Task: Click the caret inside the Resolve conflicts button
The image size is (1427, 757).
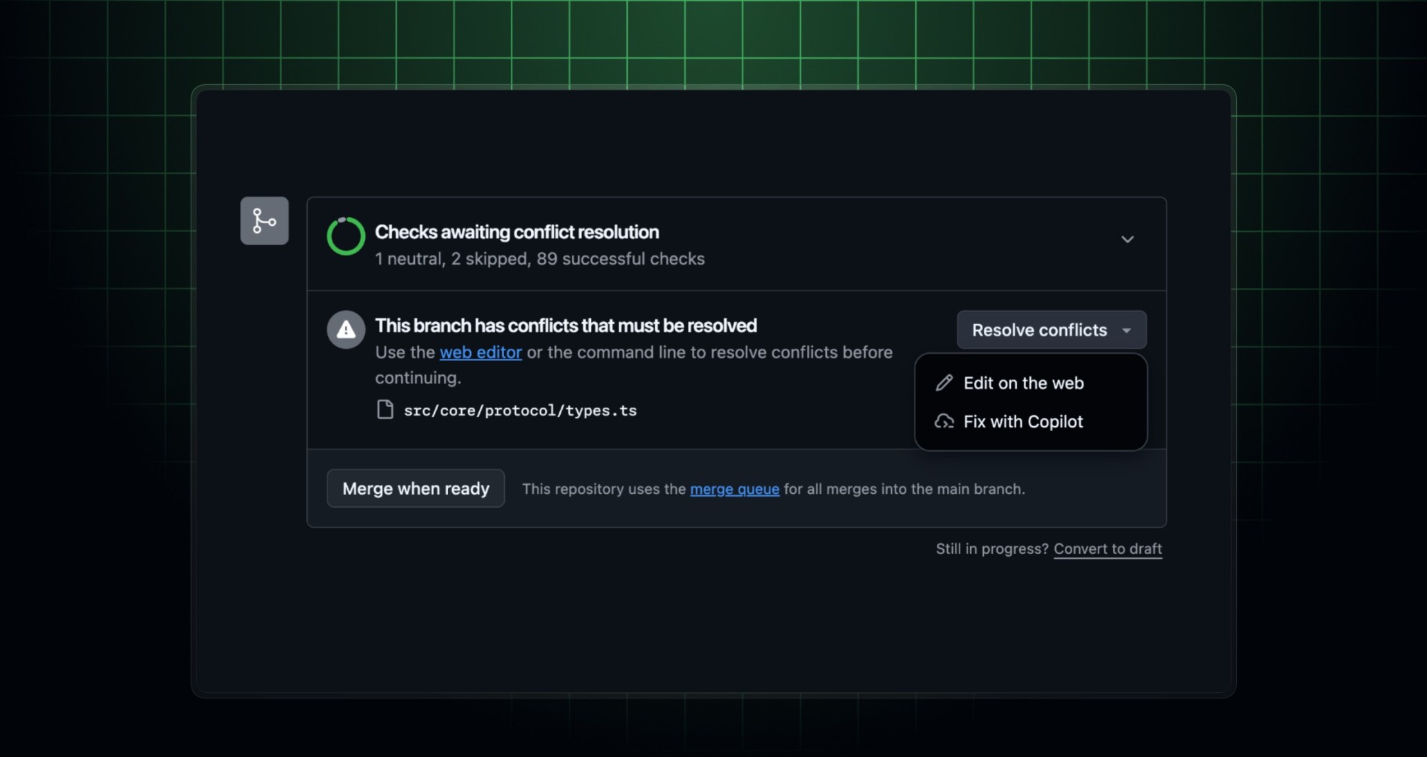Action: click(x=1127, y=329)
